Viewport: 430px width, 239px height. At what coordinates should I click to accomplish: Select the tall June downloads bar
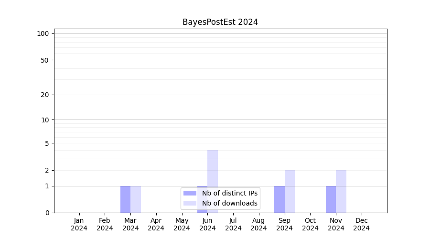pos(213,167)
